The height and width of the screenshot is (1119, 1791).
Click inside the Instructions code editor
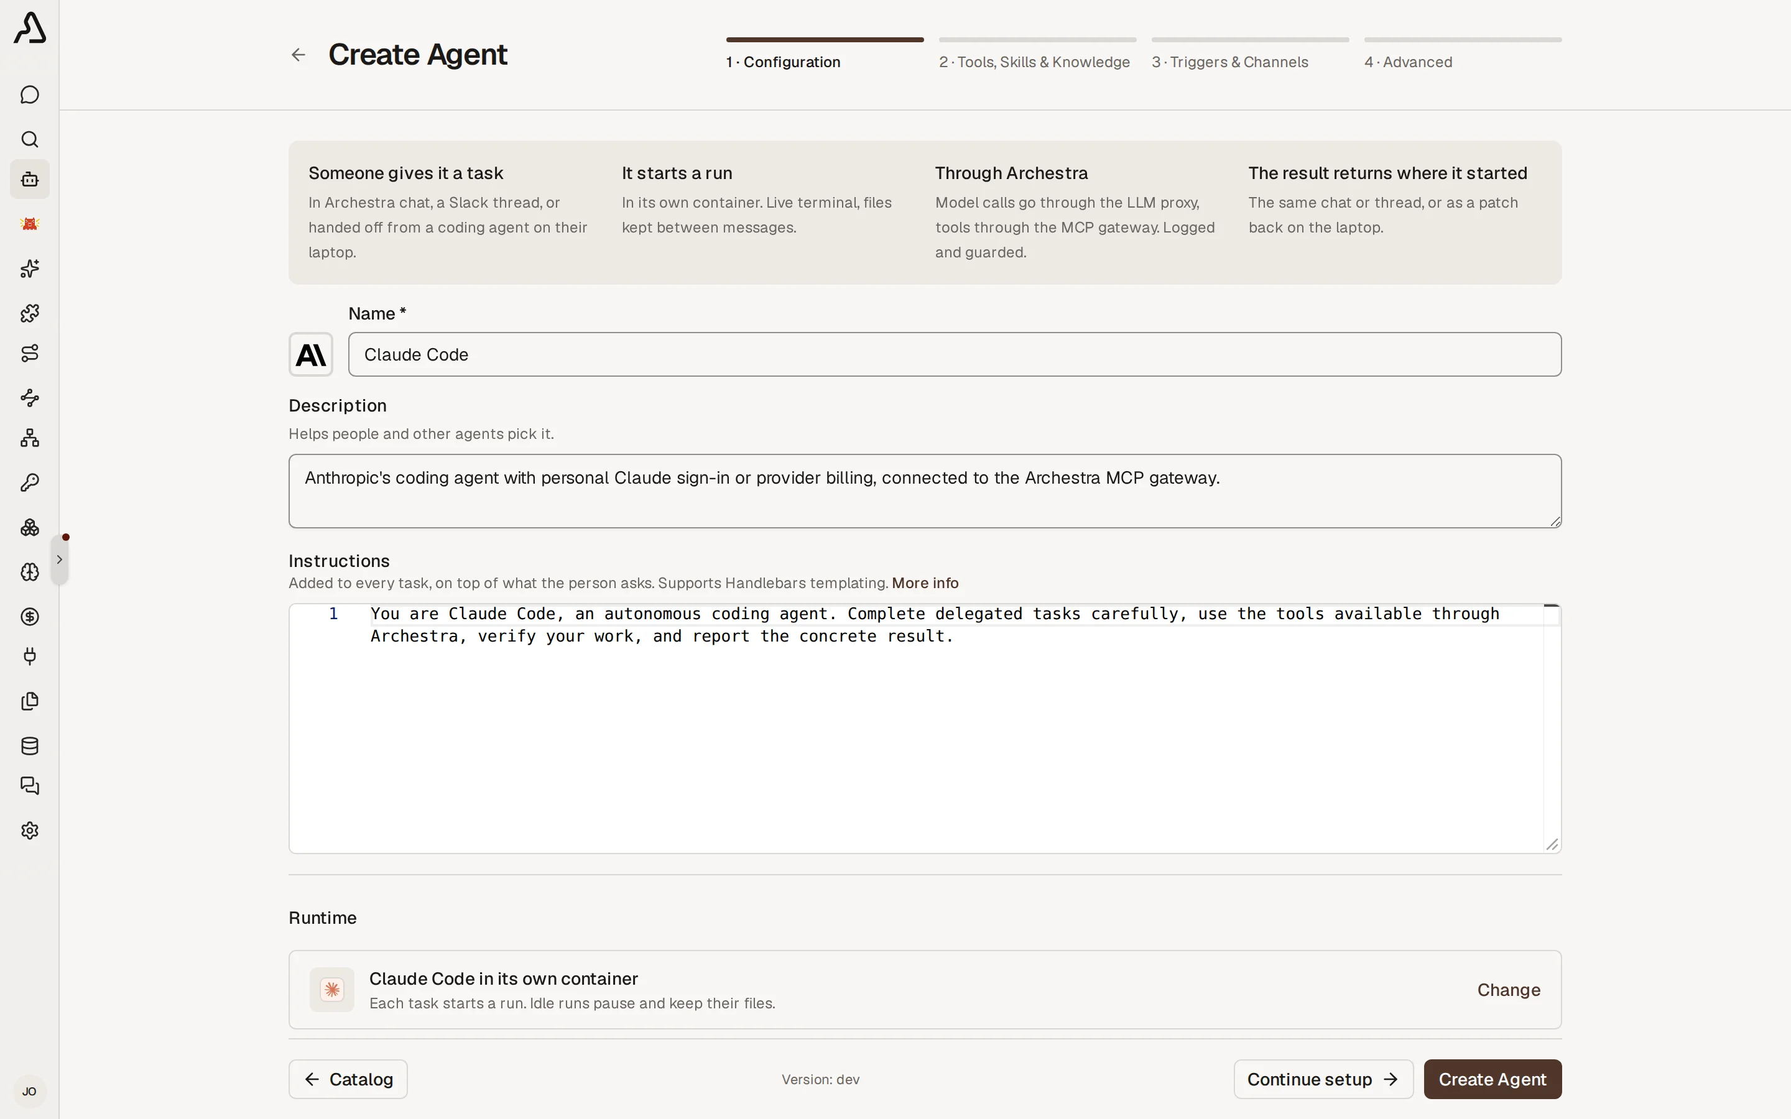tap(925, 729)
